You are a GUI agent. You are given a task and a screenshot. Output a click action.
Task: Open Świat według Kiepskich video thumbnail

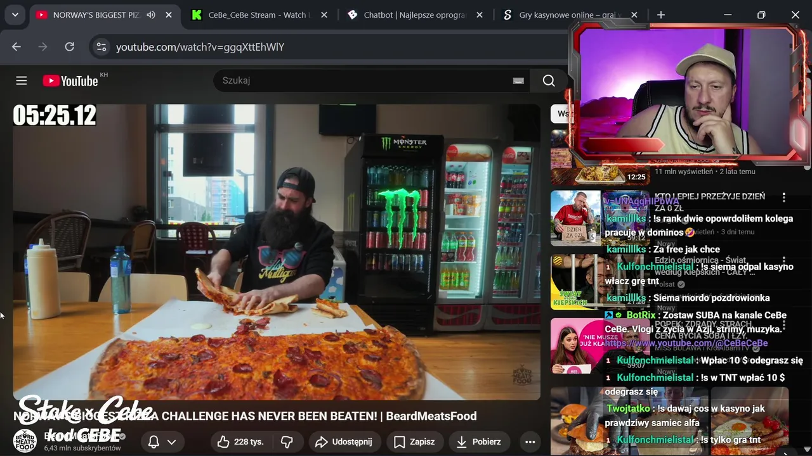click(600, 282)
